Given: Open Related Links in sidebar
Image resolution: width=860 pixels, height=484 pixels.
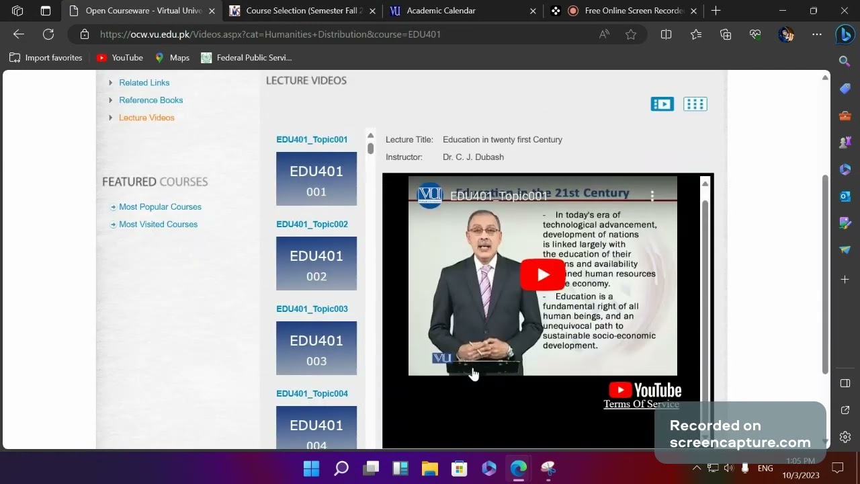Looking at the screenshot, I should [x=144, y=83].
